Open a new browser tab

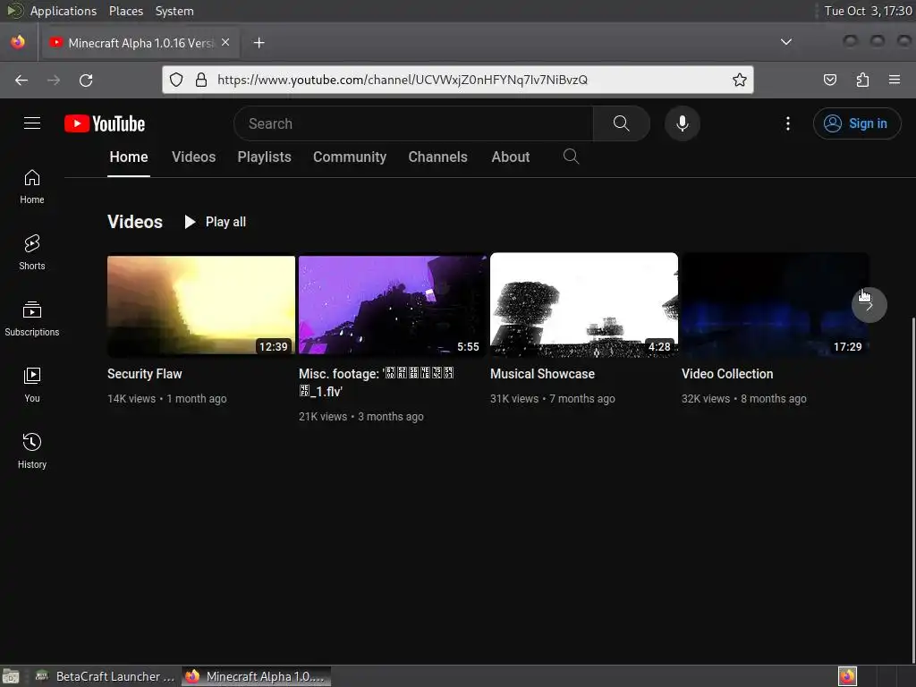point(259,43)
